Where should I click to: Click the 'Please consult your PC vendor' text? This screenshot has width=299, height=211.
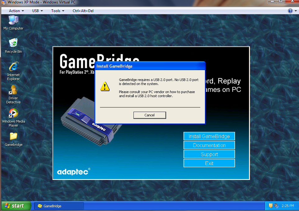pyautogui.click(x=157, y=94)
